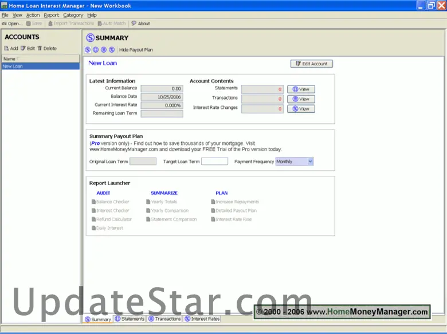Click the Interest Rates icon in the view toolbar
The height and width of the screenshot is (334, 447).
112,50
